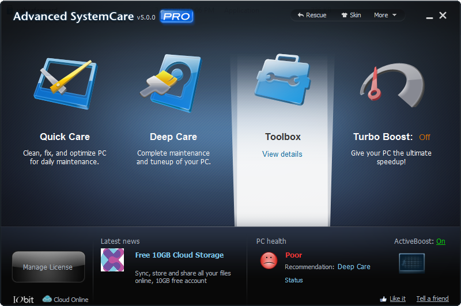
Task: Click the Manage License button
Action: click(48, 267)
